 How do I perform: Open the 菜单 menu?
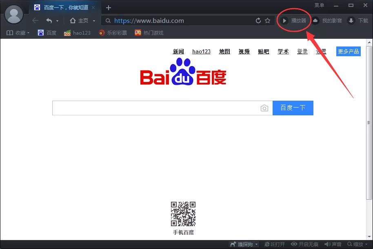[319, 5]
